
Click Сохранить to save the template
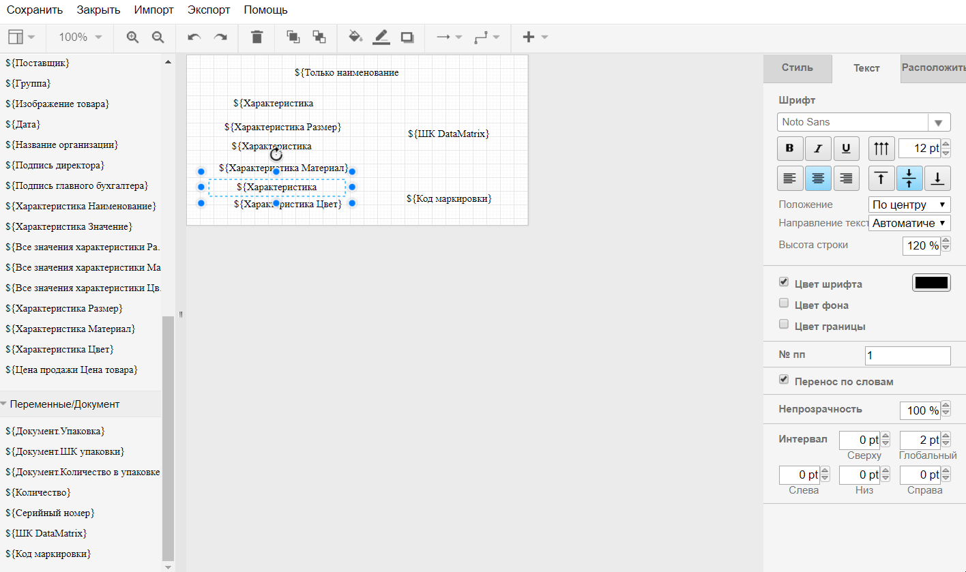[35, 10]
